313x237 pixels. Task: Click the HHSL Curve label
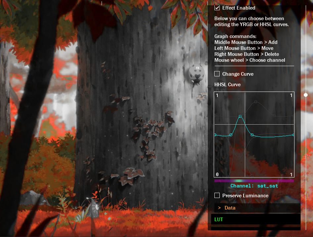[227, 85]
